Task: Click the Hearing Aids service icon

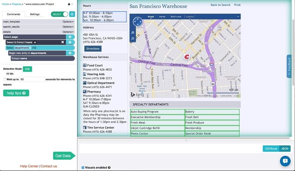Action: pyautogui.click(x=85, y=74)
